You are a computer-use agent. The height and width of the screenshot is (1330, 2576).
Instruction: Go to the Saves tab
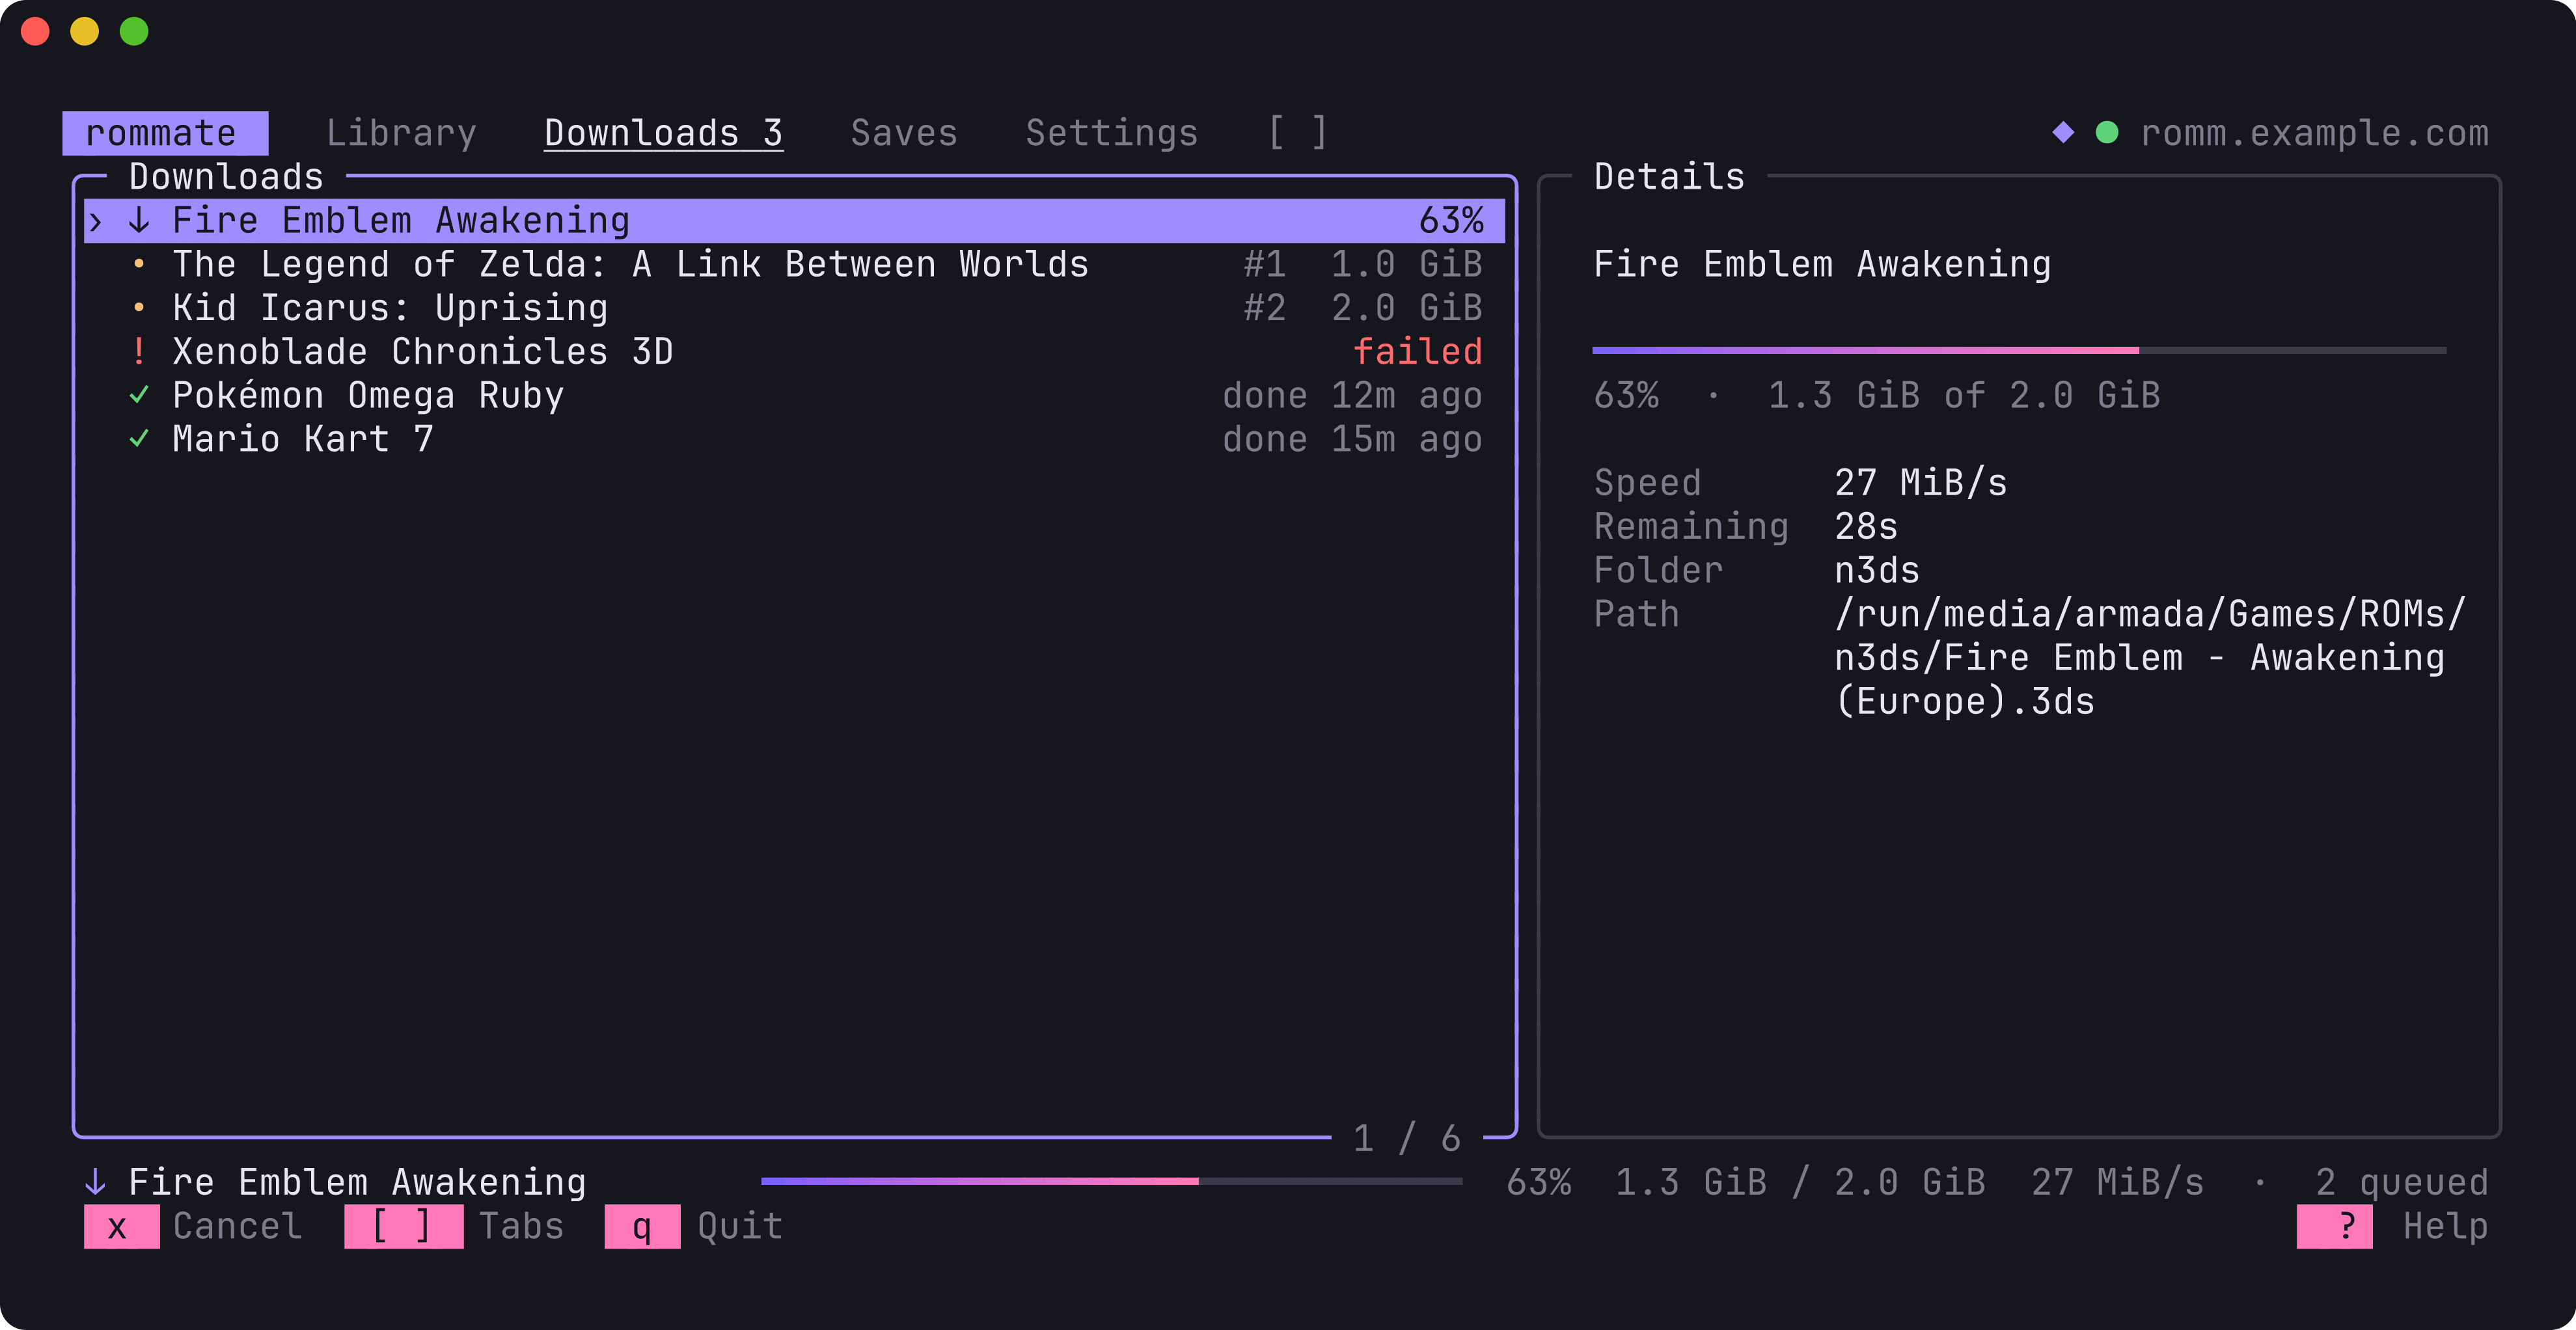[x=904, y=133]
